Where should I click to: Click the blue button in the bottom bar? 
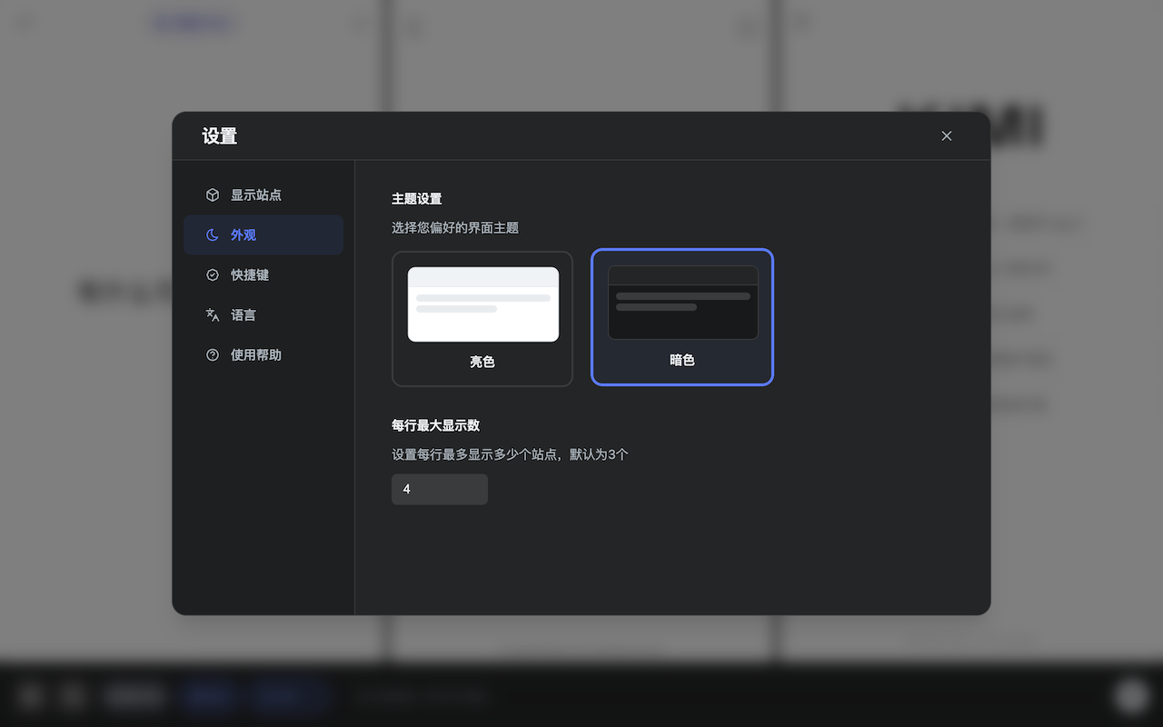point(208,695)
